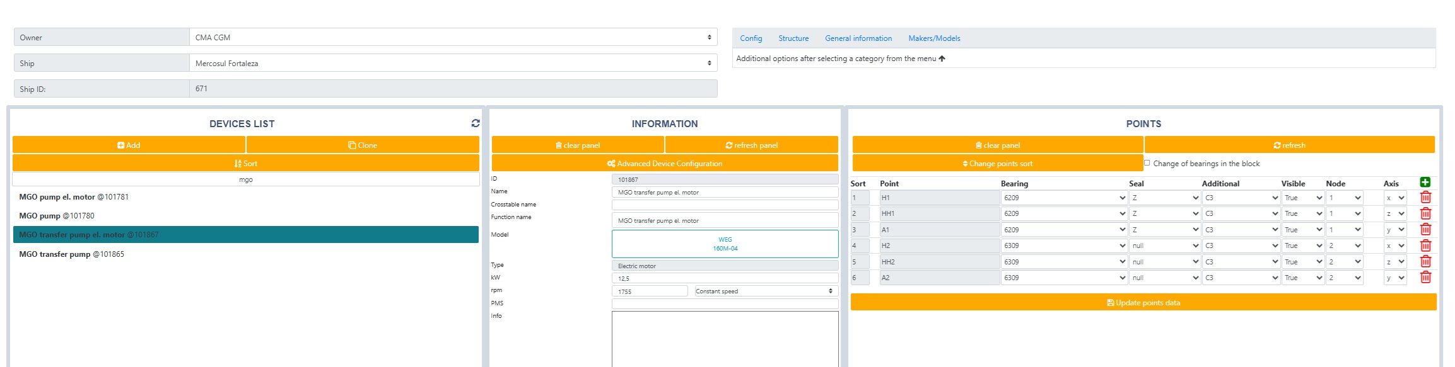Click the green add point icon
Viewport: 1455px width, 367px height.
1425,183
